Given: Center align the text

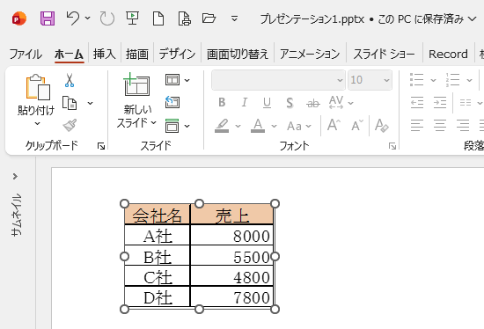Looking at the screenshot, I should click(440, 125).
